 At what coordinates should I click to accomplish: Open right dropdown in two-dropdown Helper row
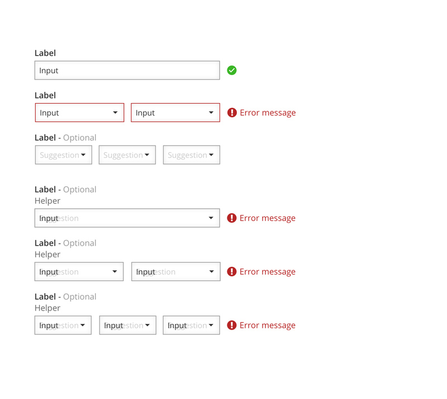(x=175, y=272)
